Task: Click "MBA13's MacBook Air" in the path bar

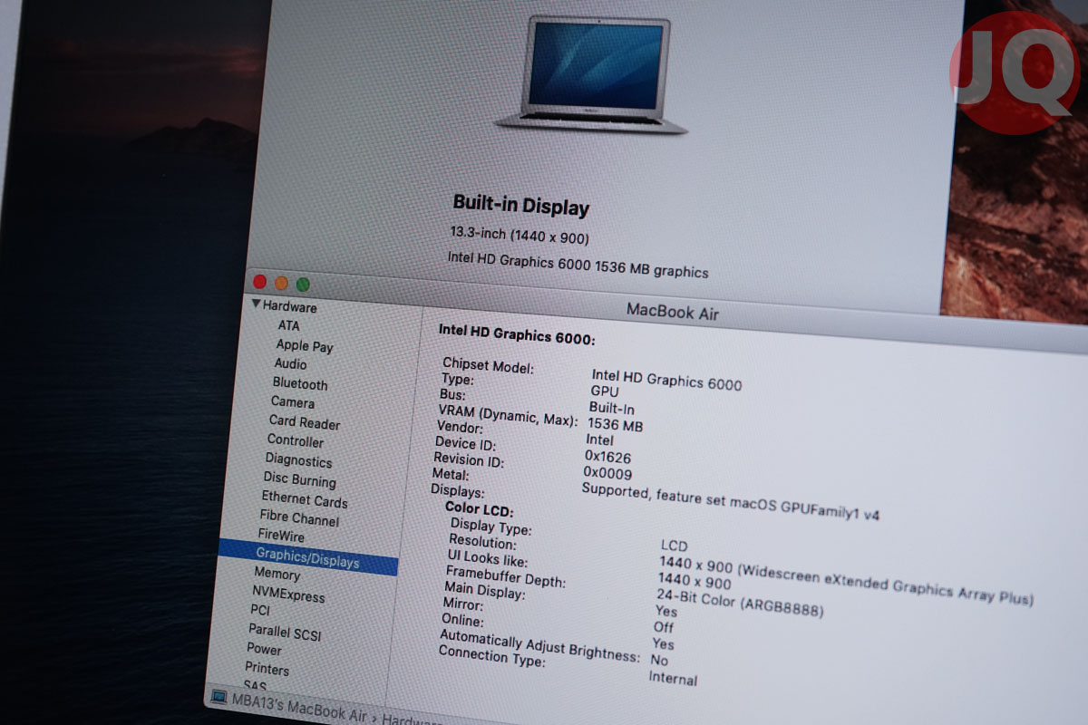Action: [x=298, y=708]
